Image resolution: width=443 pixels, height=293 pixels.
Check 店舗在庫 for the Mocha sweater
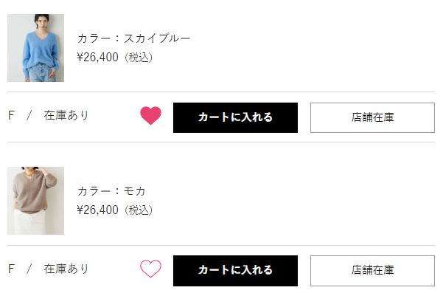coord(372,271)
